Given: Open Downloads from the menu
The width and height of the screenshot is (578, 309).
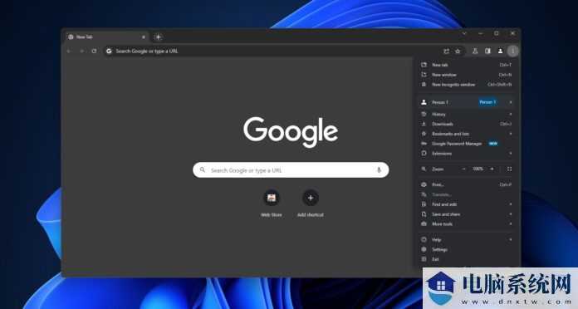Looking at the screenshot, I should pyautogui.click(x=466, y=124).
